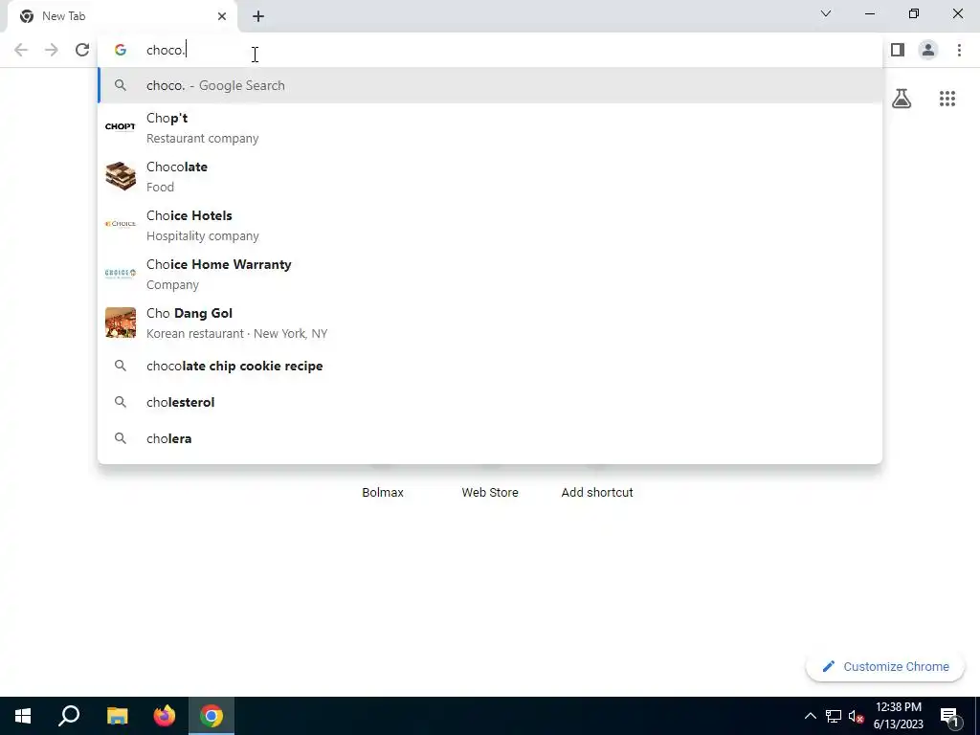Choose the Chocolate food suggestion
Image resolution: width=980 pixels, height=735 pixels.
(x=490, y=177)
